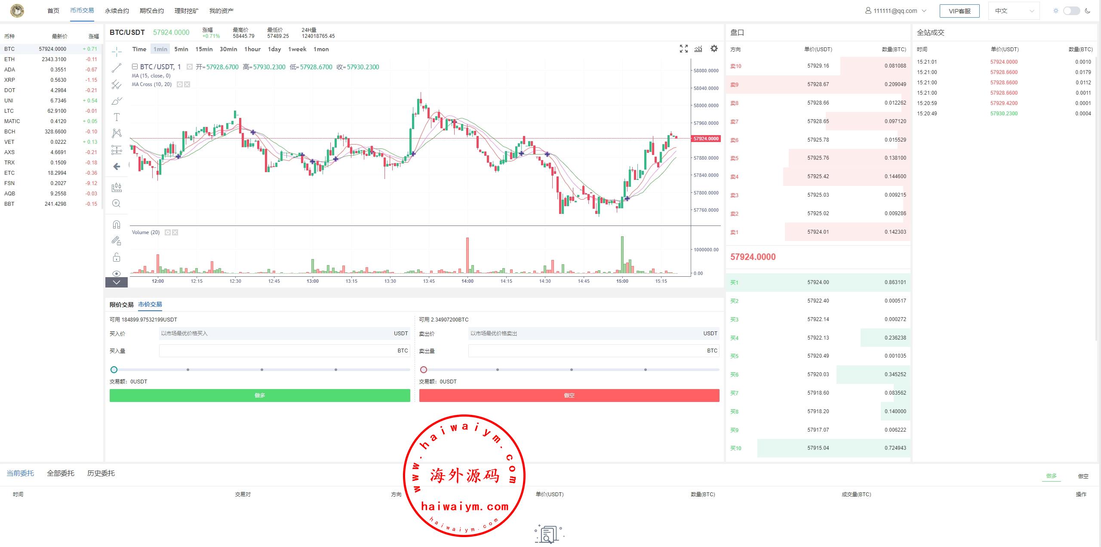
Task: Enable the magnet snap mode icon
Action: point(117,225)
